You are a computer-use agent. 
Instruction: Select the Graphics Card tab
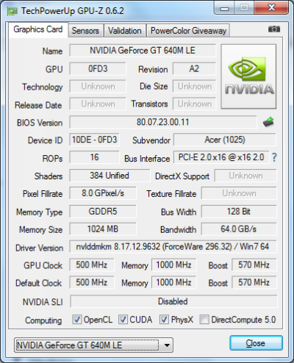pos(38,29)
